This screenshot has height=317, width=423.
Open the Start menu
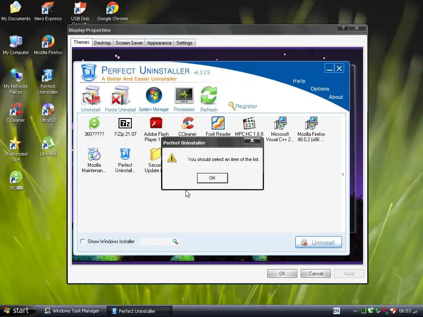point(17,311)
